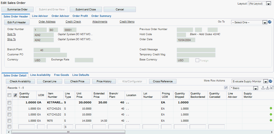Open the Evaluate Supply Monitor dropdown
Viewport: 274px width, 134px height.
(266, 81)
